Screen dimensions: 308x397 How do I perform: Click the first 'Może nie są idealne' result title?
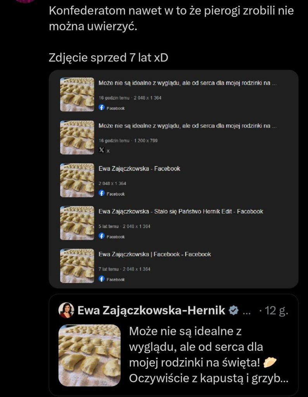click(186, 82)
